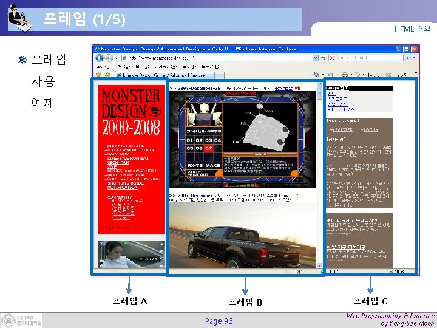This screenshot has width=437, height=328.
Task: Click the NOTIFICATION link in red menu
Action: click(123, 188)
